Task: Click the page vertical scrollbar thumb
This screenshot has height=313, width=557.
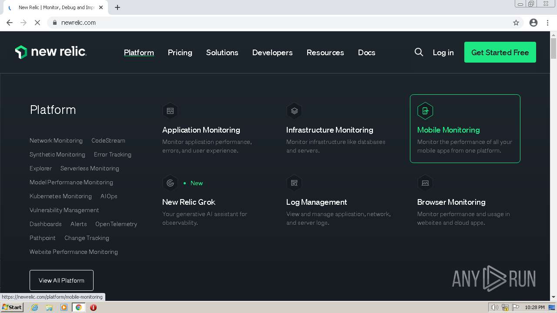Action: (554, 48)
